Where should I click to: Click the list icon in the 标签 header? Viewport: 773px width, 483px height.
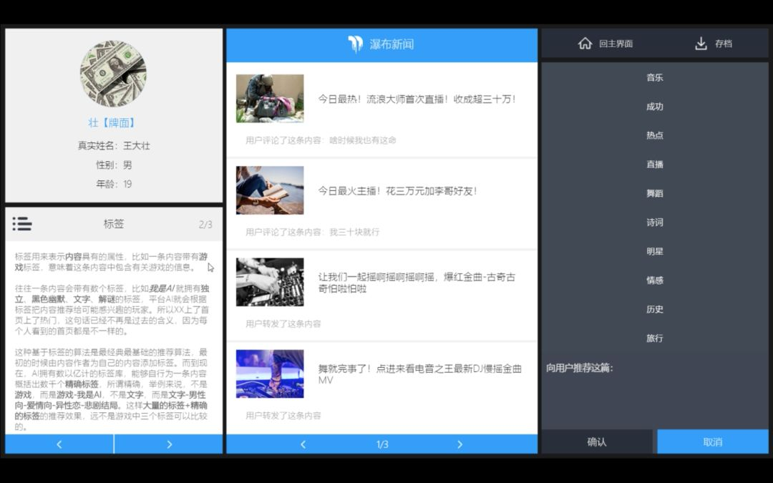click(x=22, y=224)
